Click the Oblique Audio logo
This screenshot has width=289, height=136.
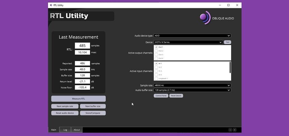(x=216, y=17)
